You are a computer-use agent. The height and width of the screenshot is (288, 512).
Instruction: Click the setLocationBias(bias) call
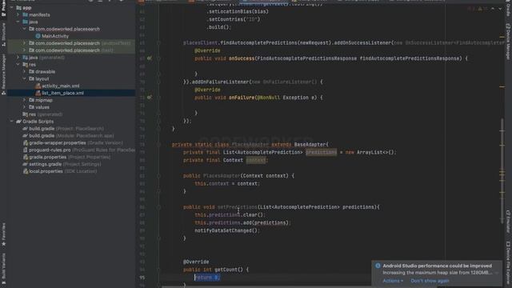(238, 11)
